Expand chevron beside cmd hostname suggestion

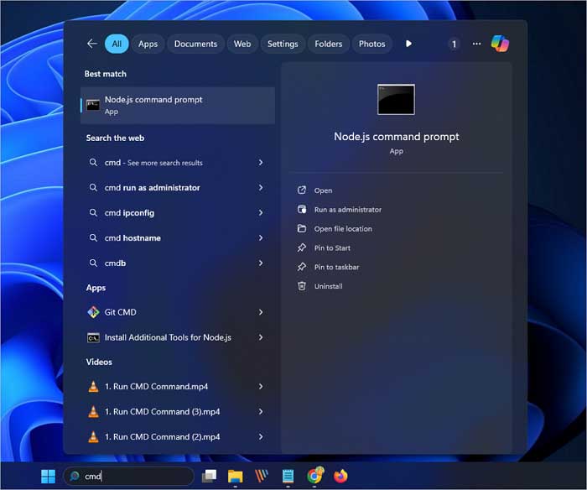[x=261, y=238]
